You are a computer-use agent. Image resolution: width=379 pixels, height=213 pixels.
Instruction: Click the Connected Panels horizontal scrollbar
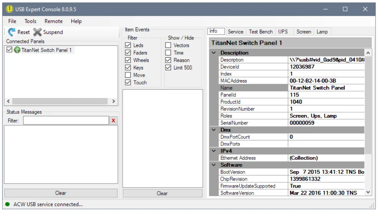pyautogui.click(x=60, y=101)
